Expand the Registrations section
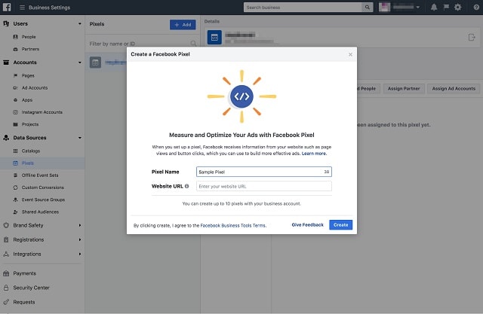Screen dimensions: 483x314 80,239
